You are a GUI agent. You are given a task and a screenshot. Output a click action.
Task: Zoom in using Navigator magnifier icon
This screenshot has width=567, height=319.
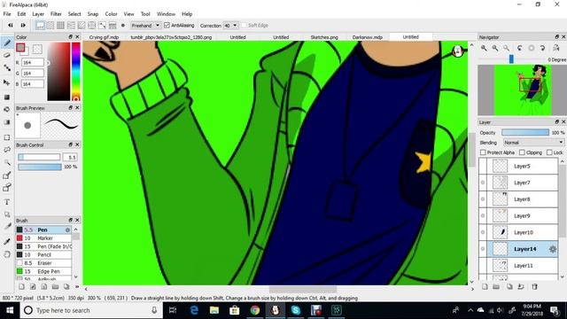484,48
